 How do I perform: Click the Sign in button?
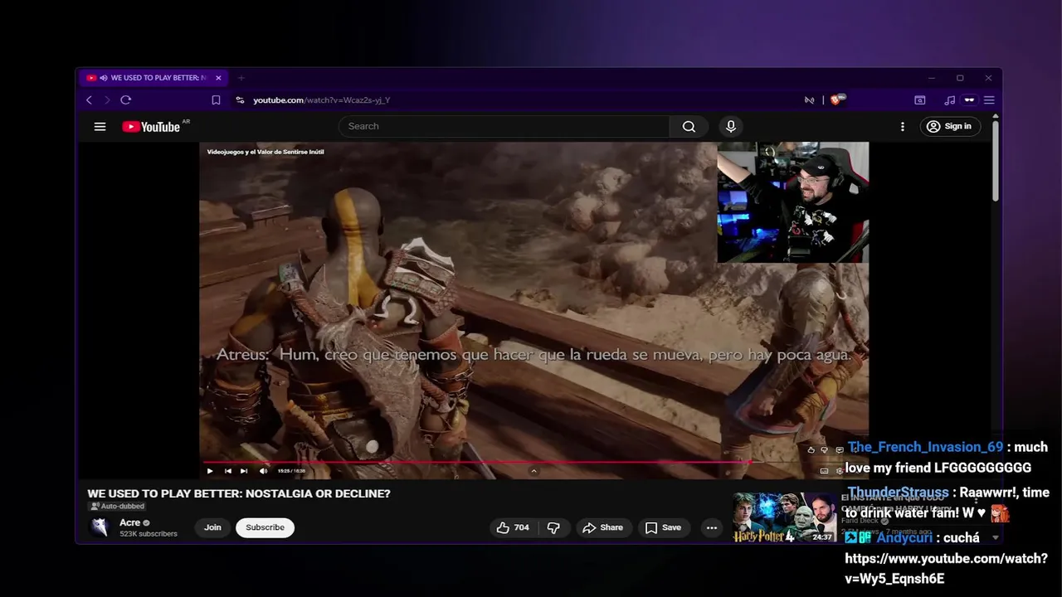[949, 126]
